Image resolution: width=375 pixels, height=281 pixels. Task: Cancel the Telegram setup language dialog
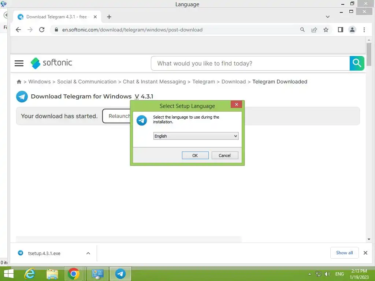tap(225, 155)
